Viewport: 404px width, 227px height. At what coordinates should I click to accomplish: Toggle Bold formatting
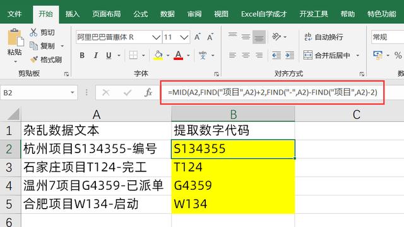82,55
